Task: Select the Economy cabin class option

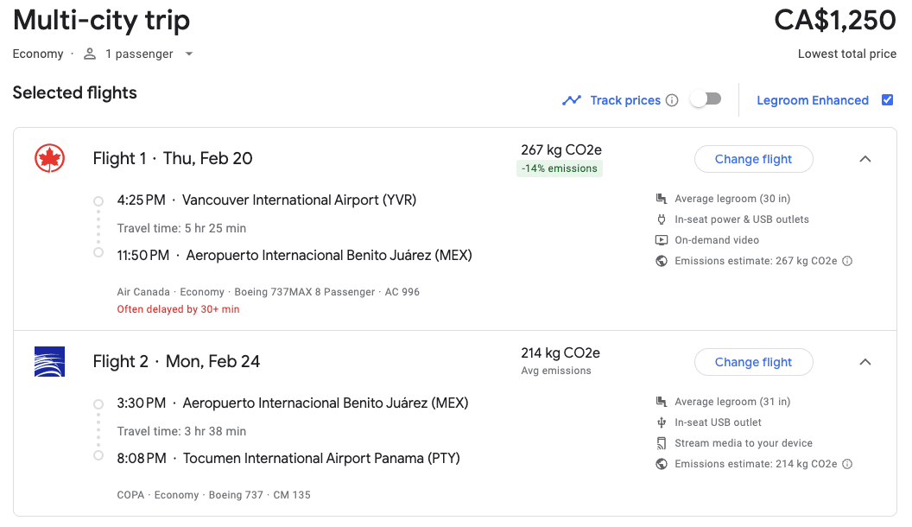Action: [x=38, y=54]
